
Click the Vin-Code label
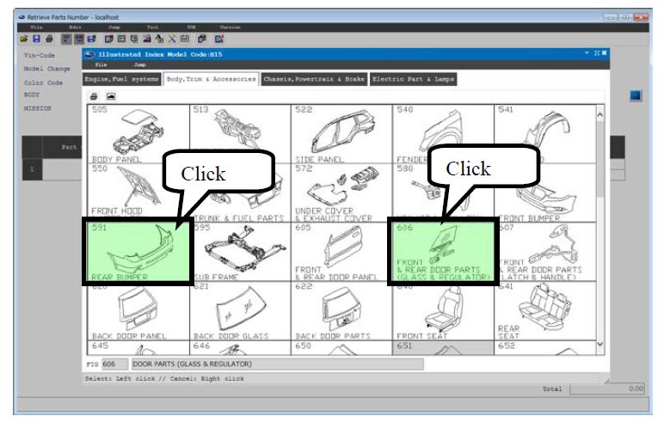[x=40, y=56]
